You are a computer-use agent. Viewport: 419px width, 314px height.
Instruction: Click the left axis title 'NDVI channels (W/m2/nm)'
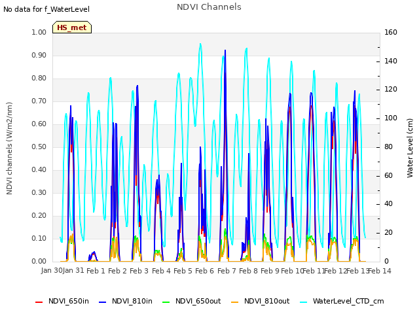(9, 148)
